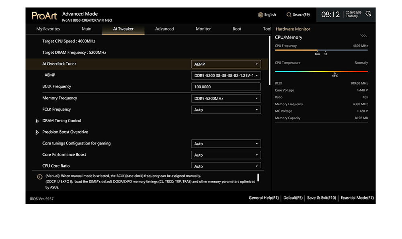This screenshot has width=402, height=239.
Task: Click the CPU Core Ratio label
Action: point(56,166)
